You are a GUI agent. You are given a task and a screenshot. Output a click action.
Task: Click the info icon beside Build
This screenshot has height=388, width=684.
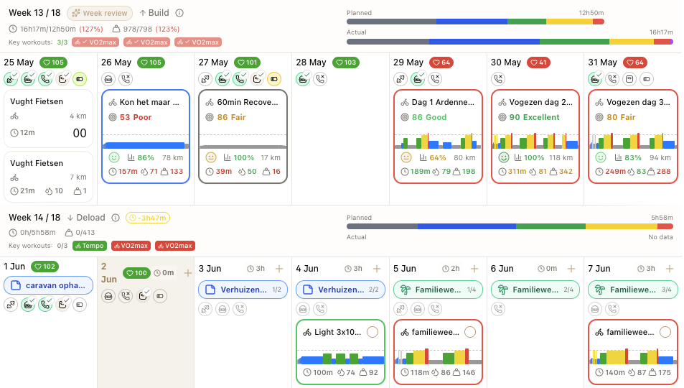tap(179, 13)
